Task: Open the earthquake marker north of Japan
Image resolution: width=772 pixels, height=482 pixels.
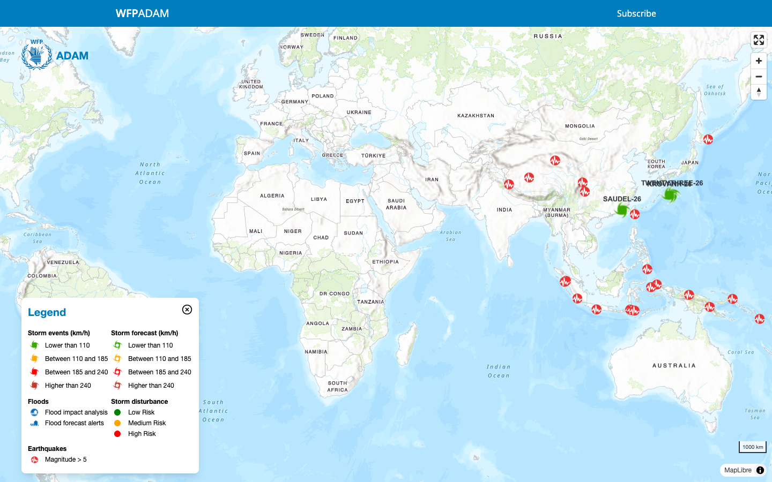Action: click(x=708, y=139)
